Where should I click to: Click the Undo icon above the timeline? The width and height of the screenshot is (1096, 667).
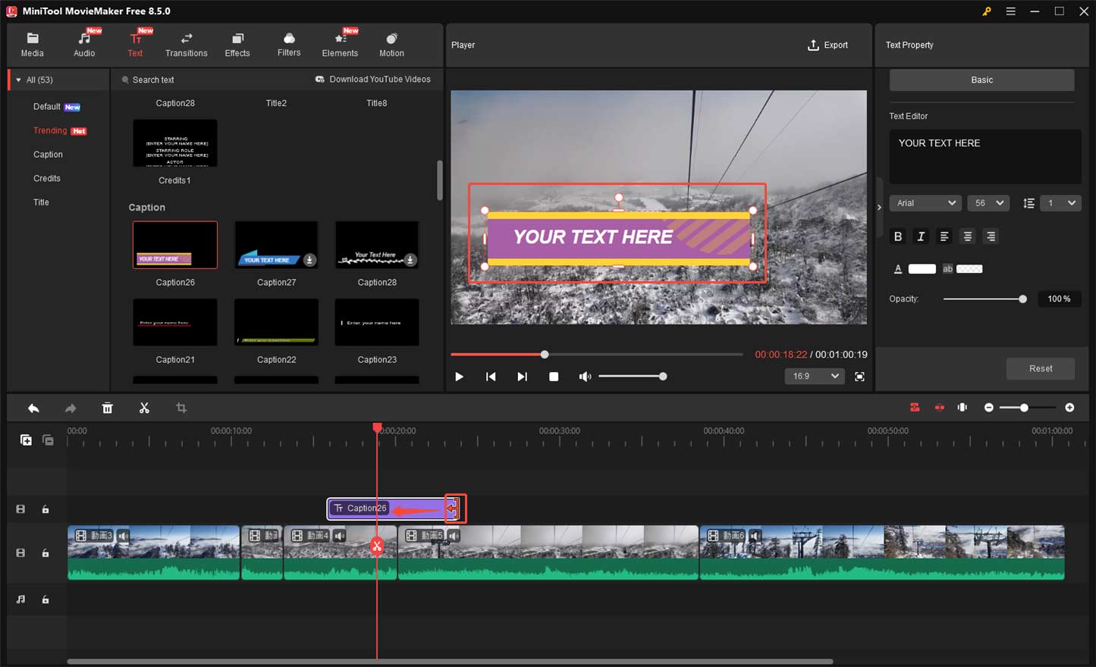(33, 408)
